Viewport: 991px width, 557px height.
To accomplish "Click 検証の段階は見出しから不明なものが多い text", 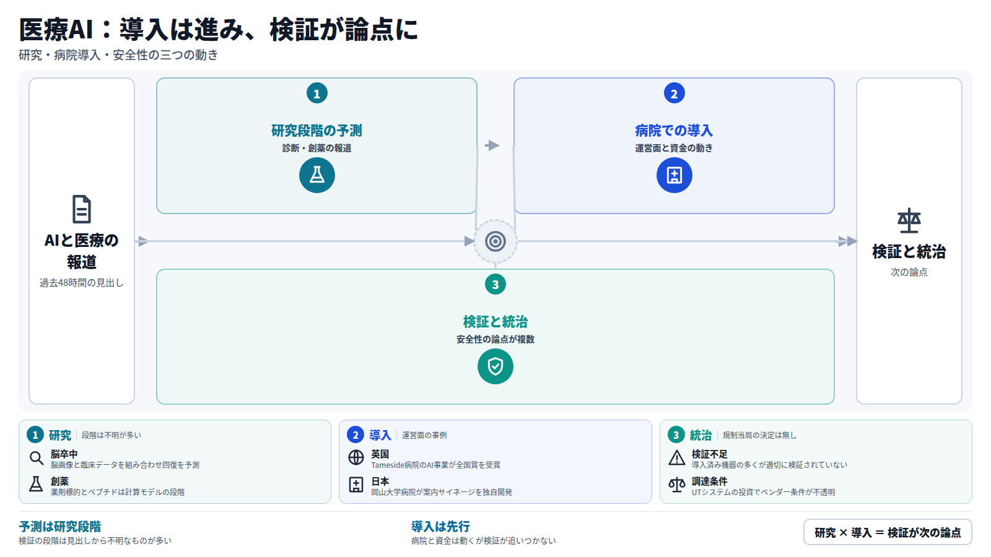I will pos(95,541).
